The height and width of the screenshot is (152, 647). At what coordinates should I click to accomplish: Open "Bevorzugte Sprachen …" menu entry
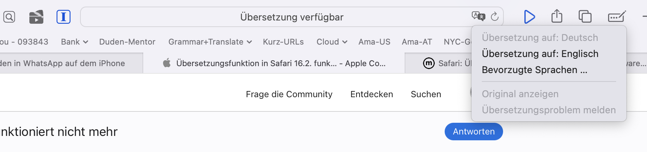[535, 70]
